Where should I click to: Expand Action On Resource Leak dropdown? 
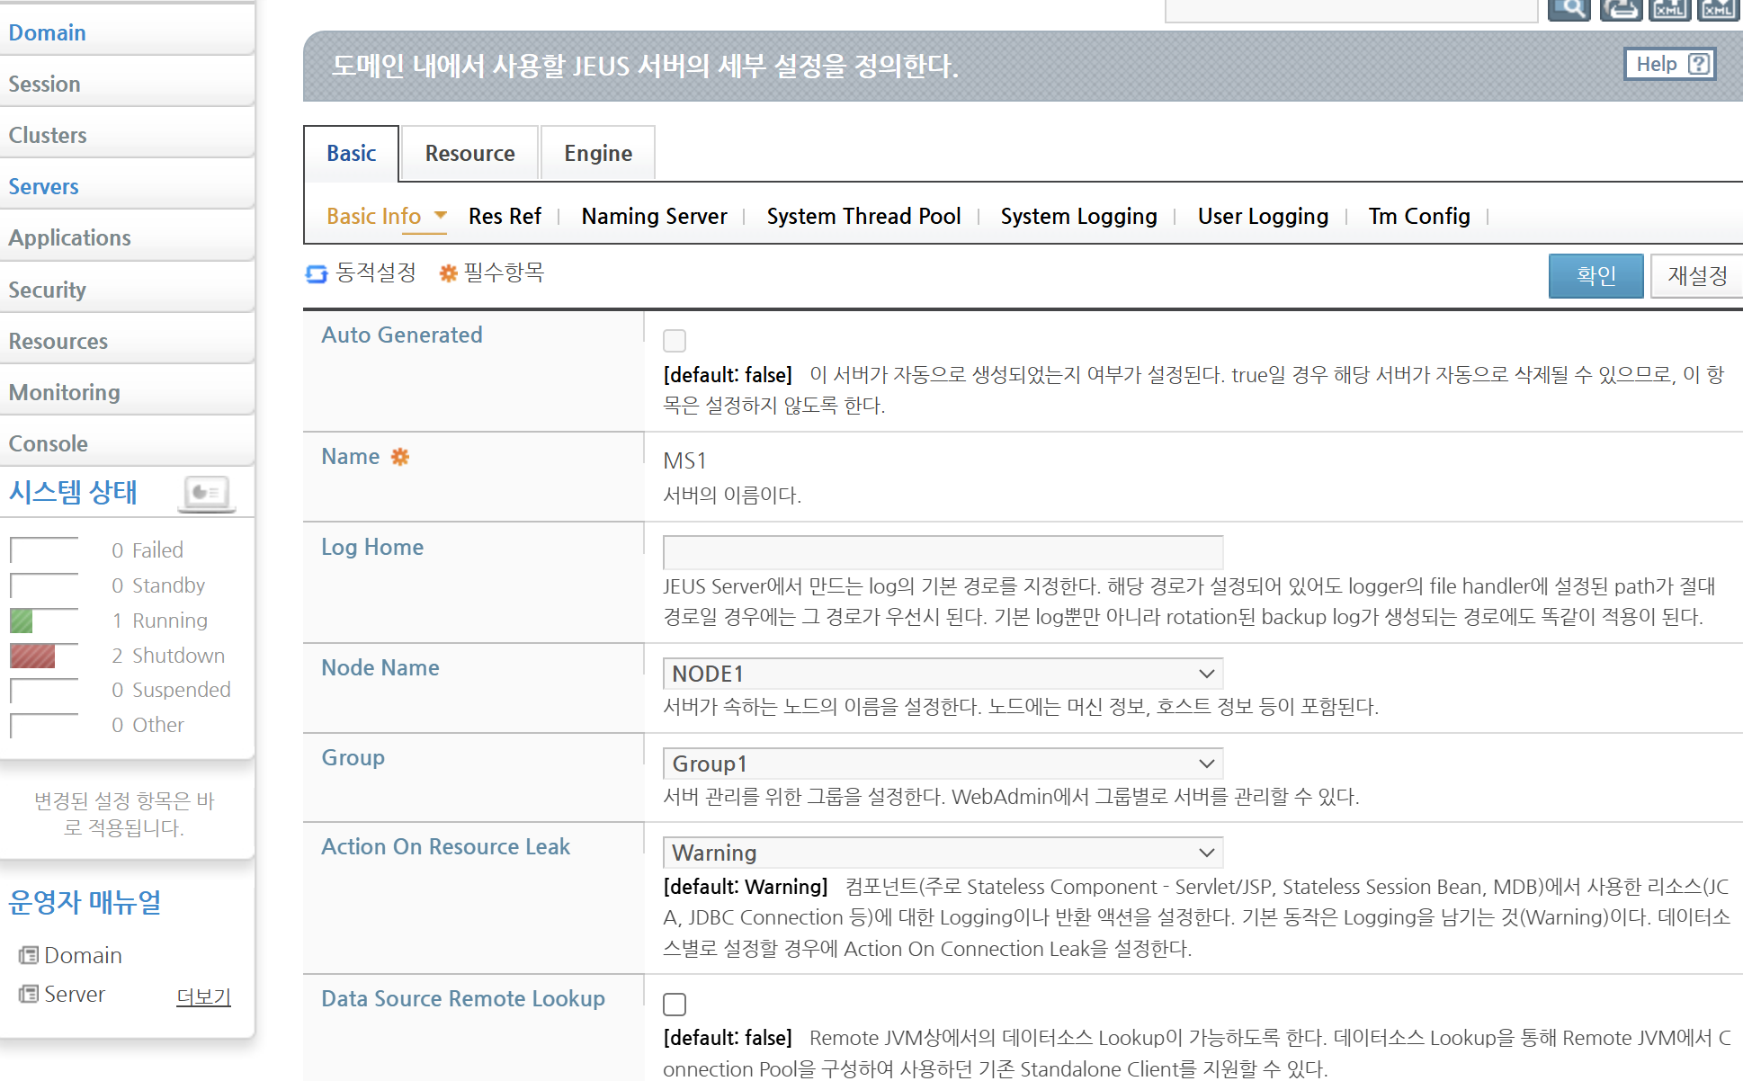point(943,853)
